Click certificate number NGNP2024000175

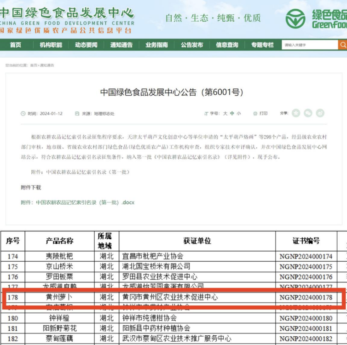(x=306, y=267)
